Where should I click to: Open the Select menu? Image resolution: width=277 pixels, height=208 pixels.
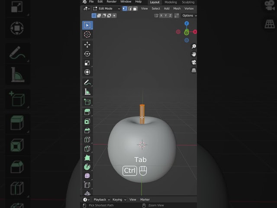click(x=156, y=9)
